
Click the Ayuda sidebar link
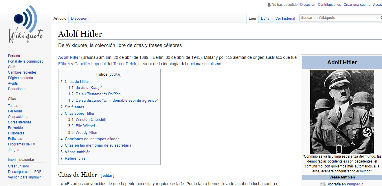tap(13, 83)
